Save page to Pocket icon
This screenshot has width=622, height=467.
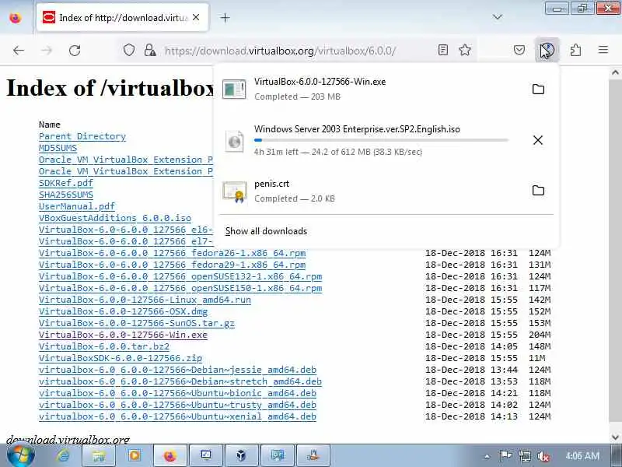click(519, 50)
